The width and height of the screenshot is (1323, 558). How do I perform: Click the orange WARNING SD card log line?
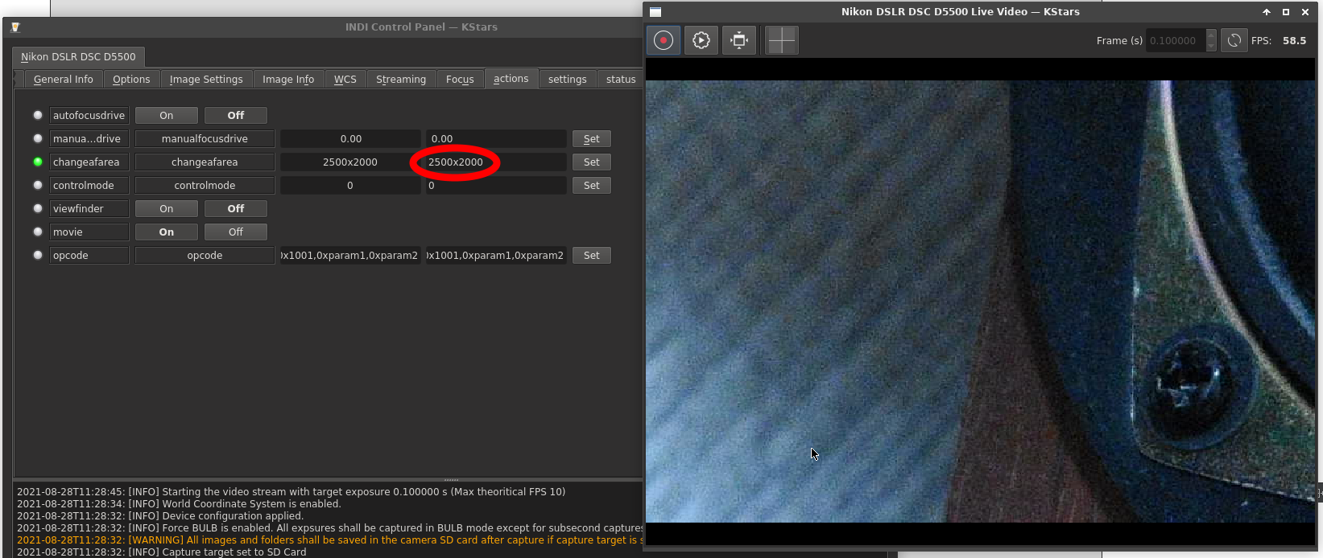coord(329,540)
